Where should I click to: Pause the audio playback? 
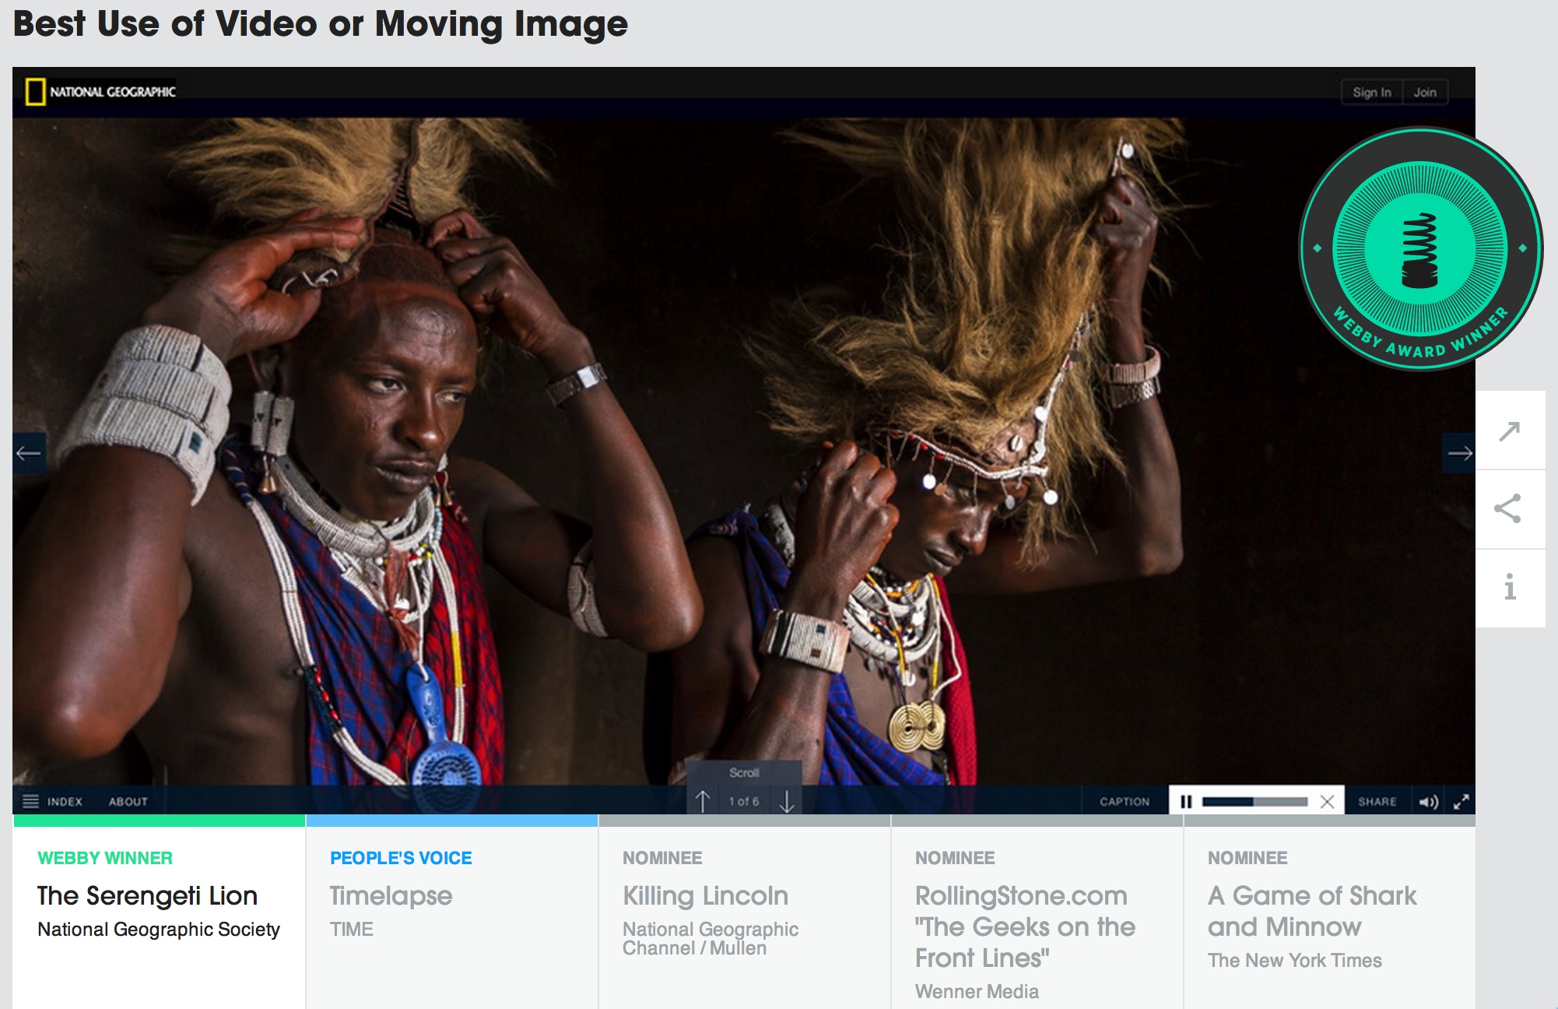coord(1186,801)
